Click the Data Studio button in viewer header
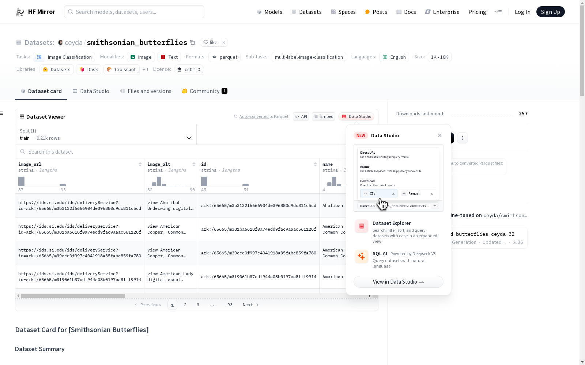Viewport: 585px width, 365px height. pos(356,116)
